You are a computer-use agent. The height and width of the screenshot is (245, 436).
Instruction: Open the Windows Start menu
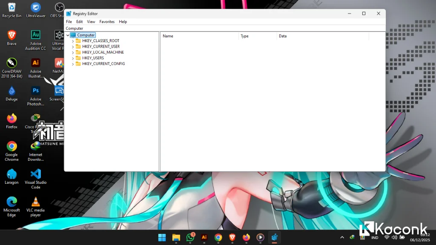click(162, 237)
